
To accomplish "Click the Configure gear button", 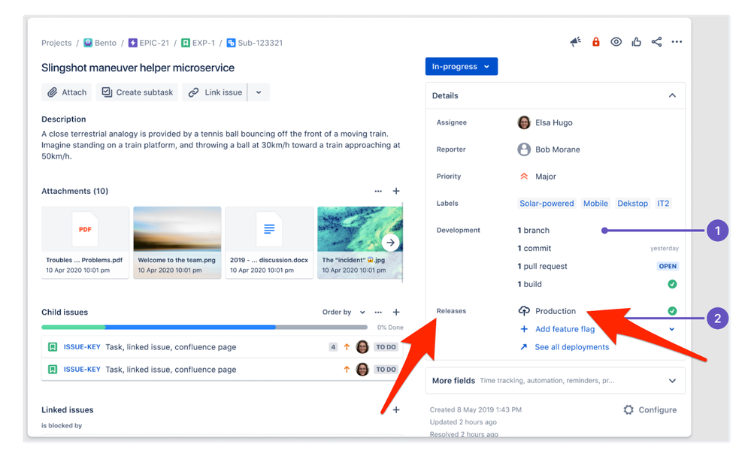I will point(650,410).
